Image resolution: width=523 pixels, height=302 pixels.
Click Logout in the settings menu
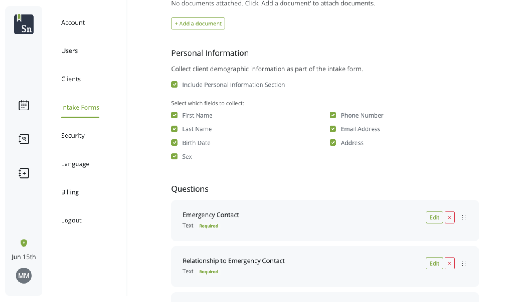point(71,220)
